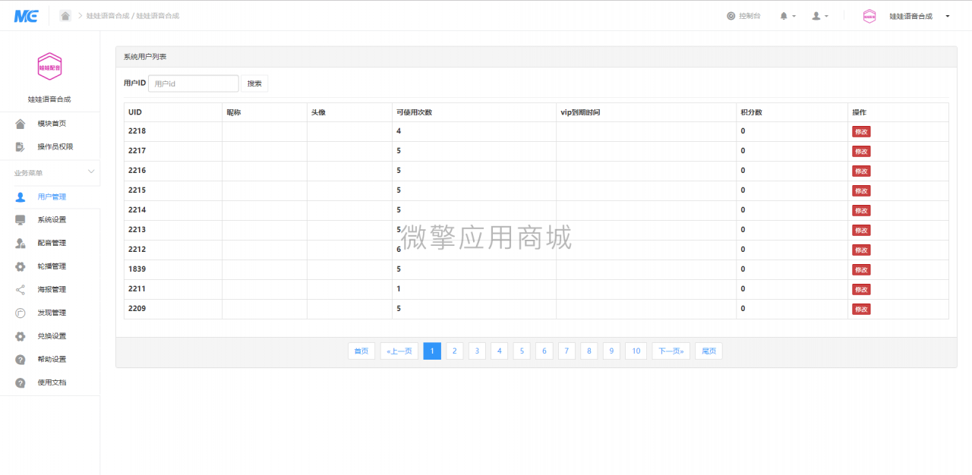Click 修改 button for UID 1839
The width and height of the screenshot is (972, 475).
[x=861, y=269]
